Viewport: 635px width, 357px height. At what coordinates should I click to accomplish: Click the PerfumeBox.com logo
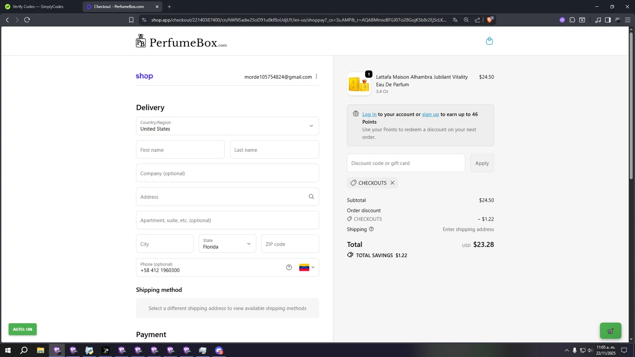tap(181, 41)
